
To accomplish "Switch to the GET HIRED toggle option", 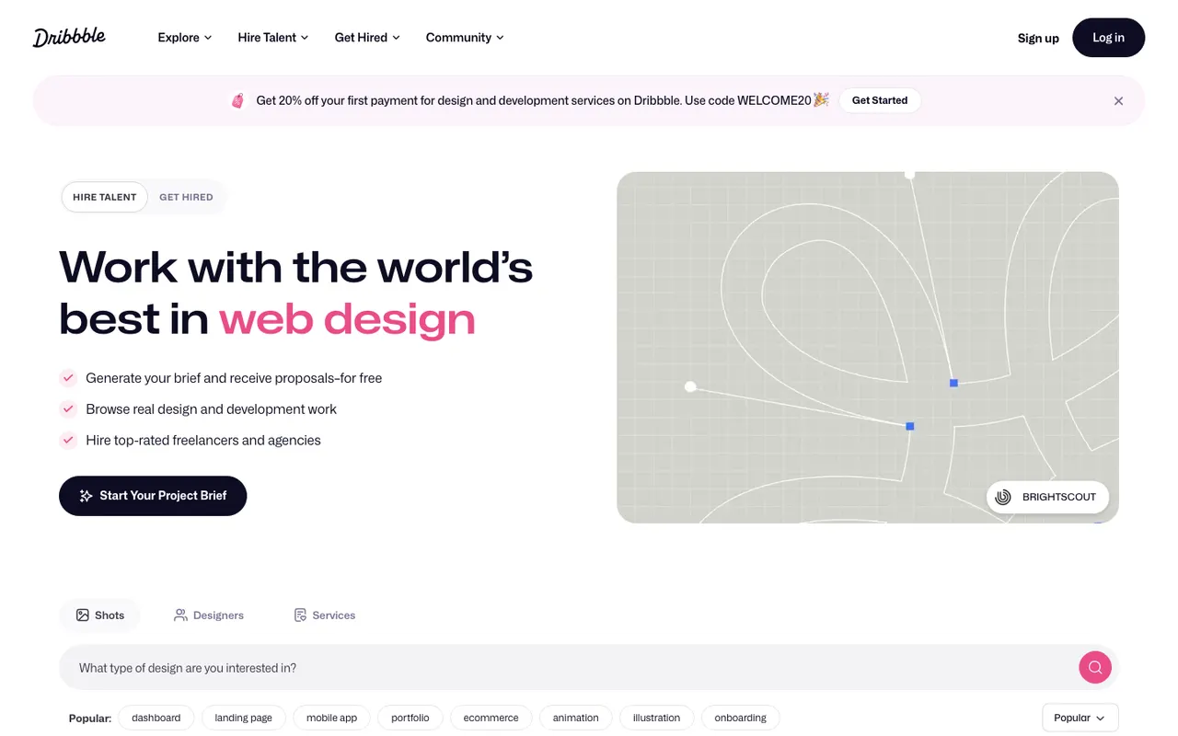I will [186, 197].
